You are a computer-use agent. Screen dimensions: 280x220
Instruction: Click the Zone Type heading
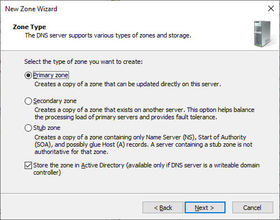click(x=29, y=27)
